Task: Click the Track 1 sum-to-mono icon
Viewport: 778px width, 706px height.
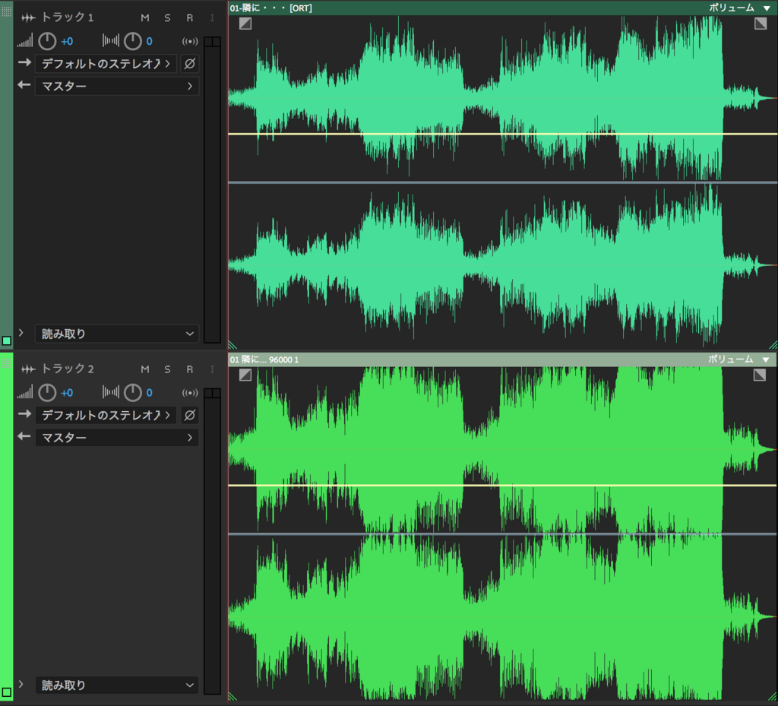Action: (x=189, y=41)
